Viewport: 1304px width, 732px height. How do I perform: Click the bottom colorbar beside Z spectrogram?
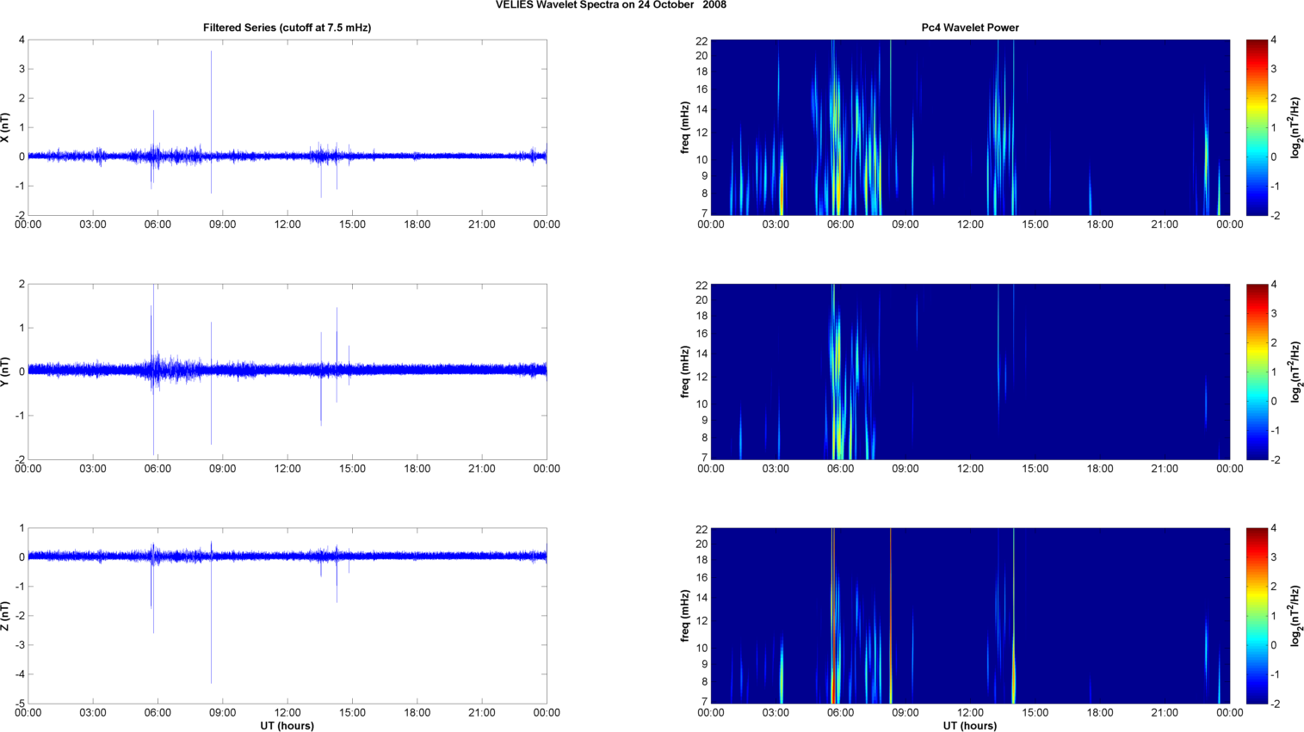tap(1257, 616)
